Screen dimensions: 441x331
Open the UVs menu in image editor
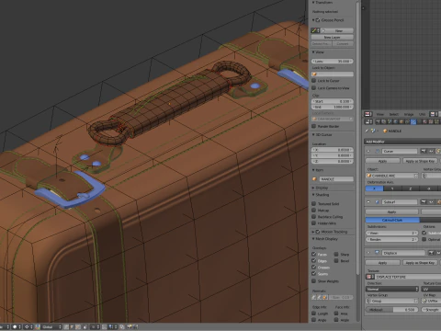click(423, 114)
